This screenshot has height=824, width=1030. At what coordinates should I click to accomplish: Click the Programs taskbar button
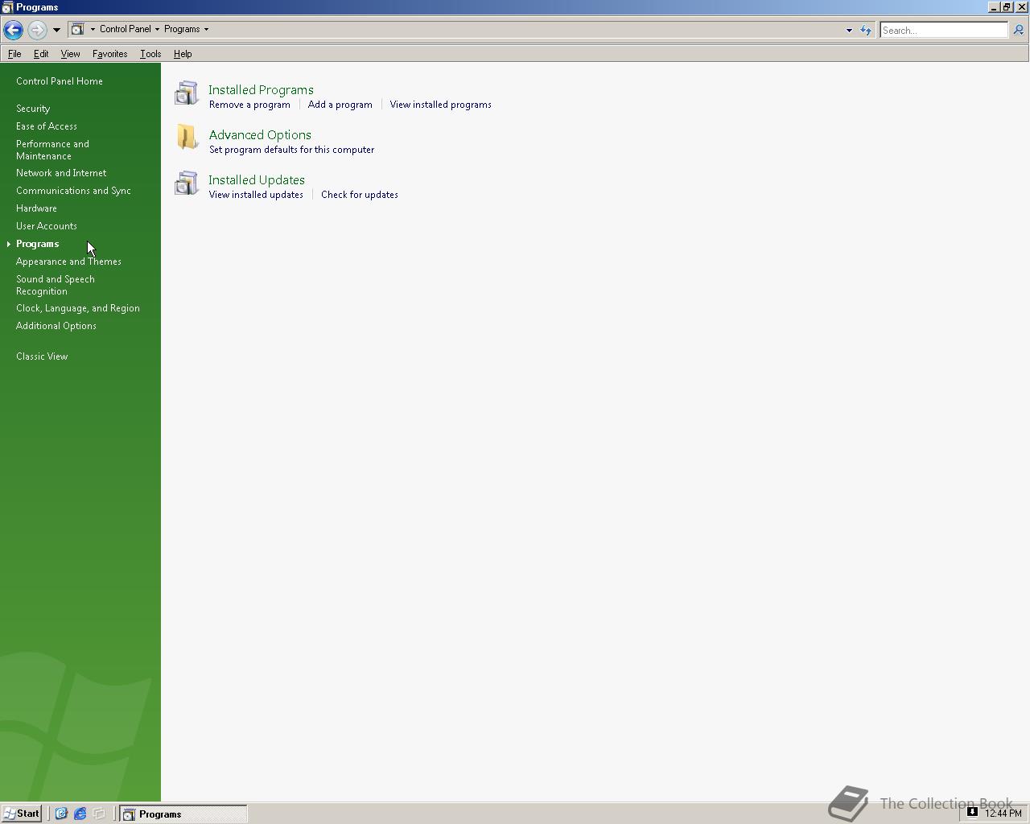pyautogui.click(x=183, y=814)
